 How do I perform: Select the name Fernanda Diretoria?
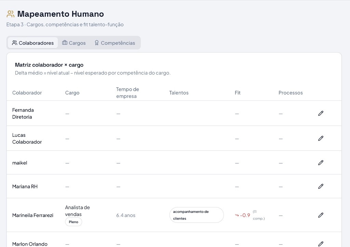point(23,113)
